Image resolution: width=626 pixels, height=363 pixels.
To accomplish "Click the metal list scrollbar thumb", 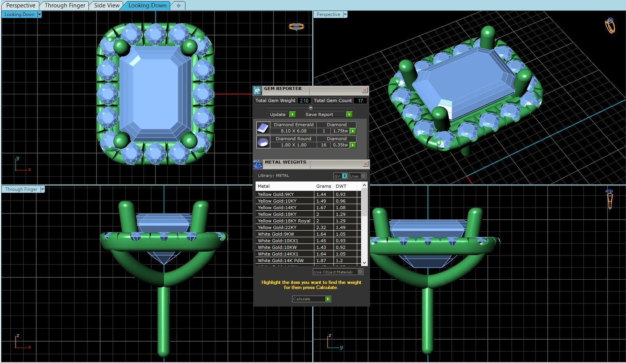I will (x=365, y=203).
